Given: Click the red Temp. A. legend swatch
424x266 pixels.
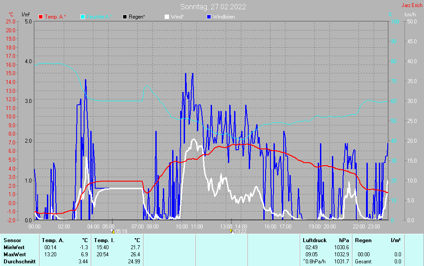Looking at the screenshot, I should coord(41,17).
